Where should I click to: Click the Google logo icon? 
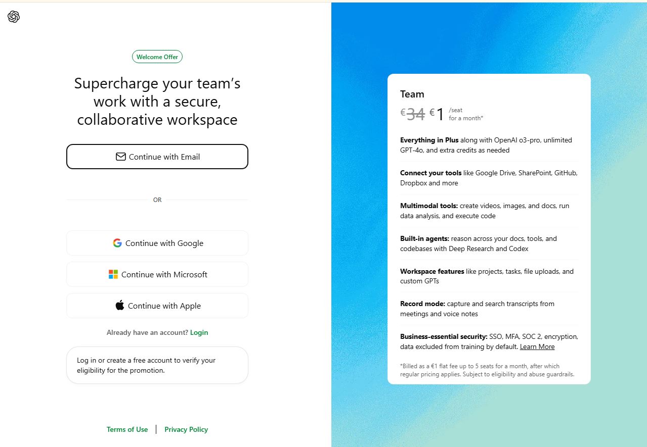[x=117, y=243]
